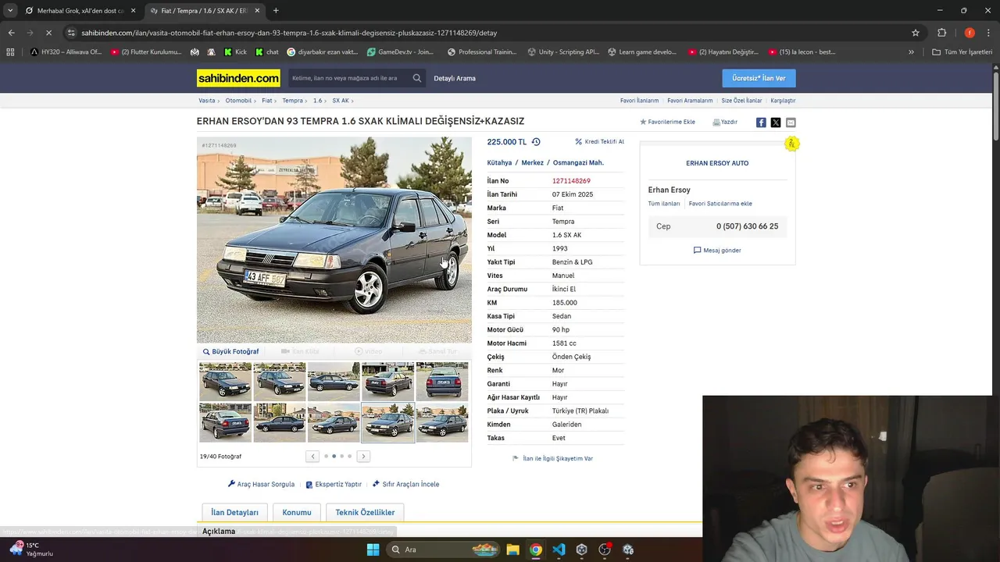
Task: Click Kredi Teklifi Al link
Action: click(x=599, y=142)
